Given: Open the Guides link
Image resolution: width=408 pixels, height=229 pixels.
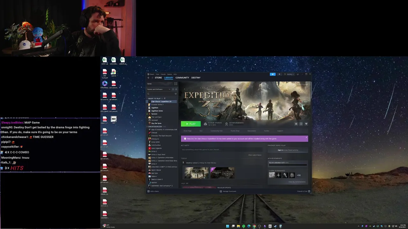Looking at the screenshot, I should coord(266,131).
